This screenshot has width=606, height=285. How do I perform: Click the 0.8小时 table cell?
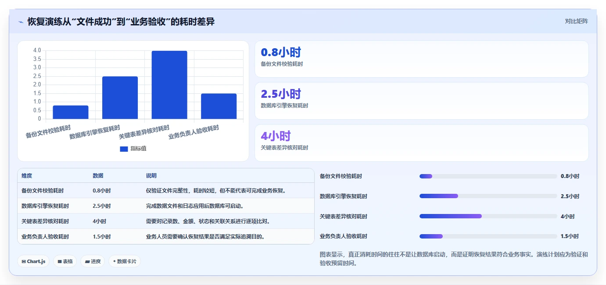tap(102, 191)
